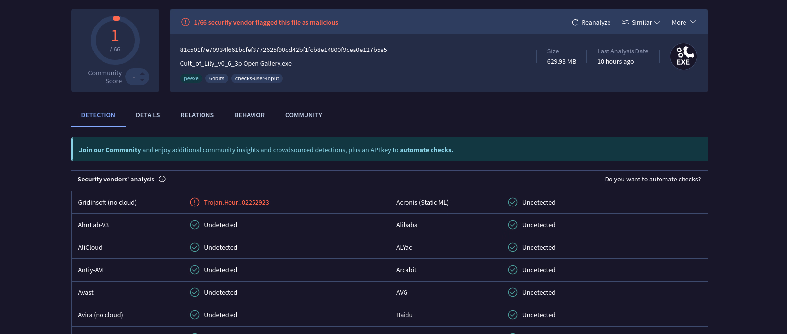Screen dimensions: 787x334
Task: Click the red alert icon in malicious banner
Action: tap(185, 22)
